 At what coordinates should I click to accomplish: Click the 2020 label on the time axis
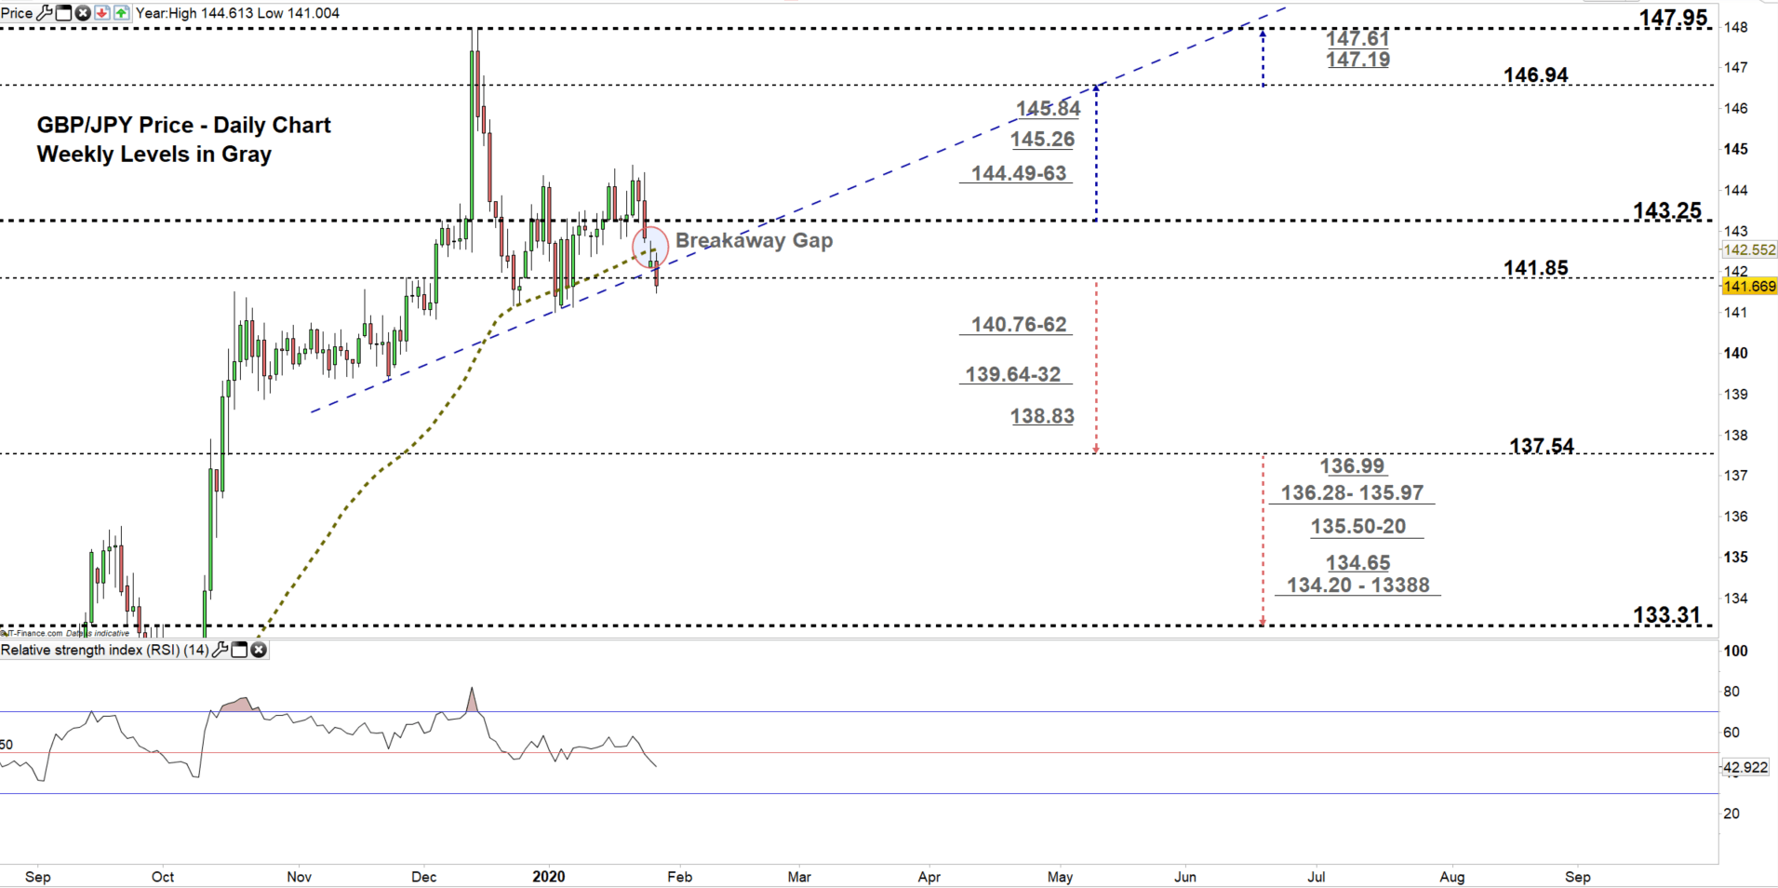click(x=549, y=877)
